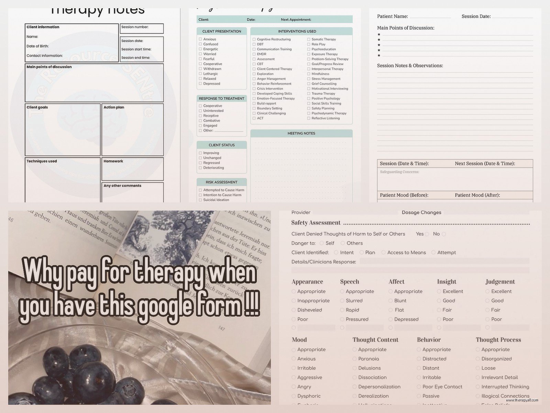Check the EMDR intervention box

coord(254,54)
